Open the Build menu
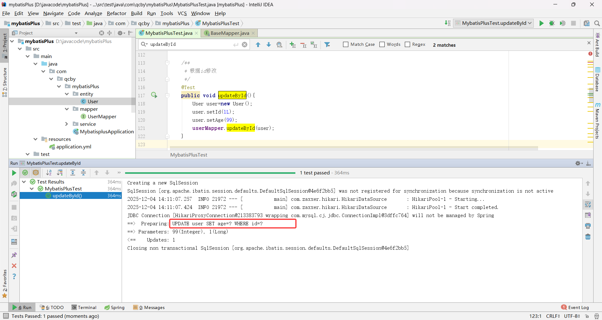 pos(136,13)
